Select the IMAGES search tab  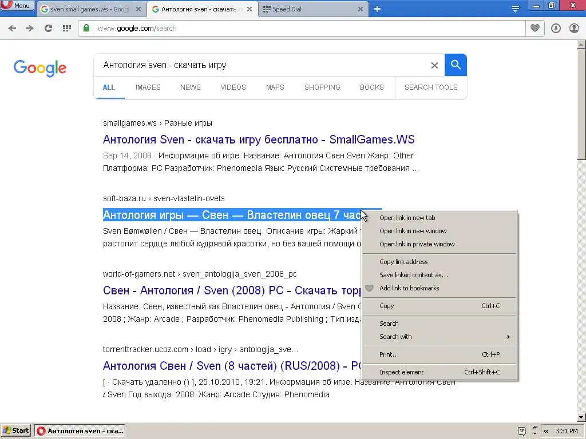148,87
